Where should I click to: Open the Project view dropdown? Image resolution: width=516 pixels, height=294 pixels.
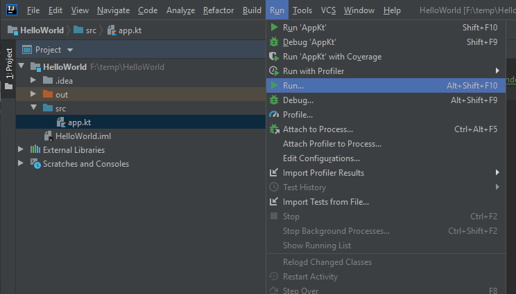pos(70,50)
